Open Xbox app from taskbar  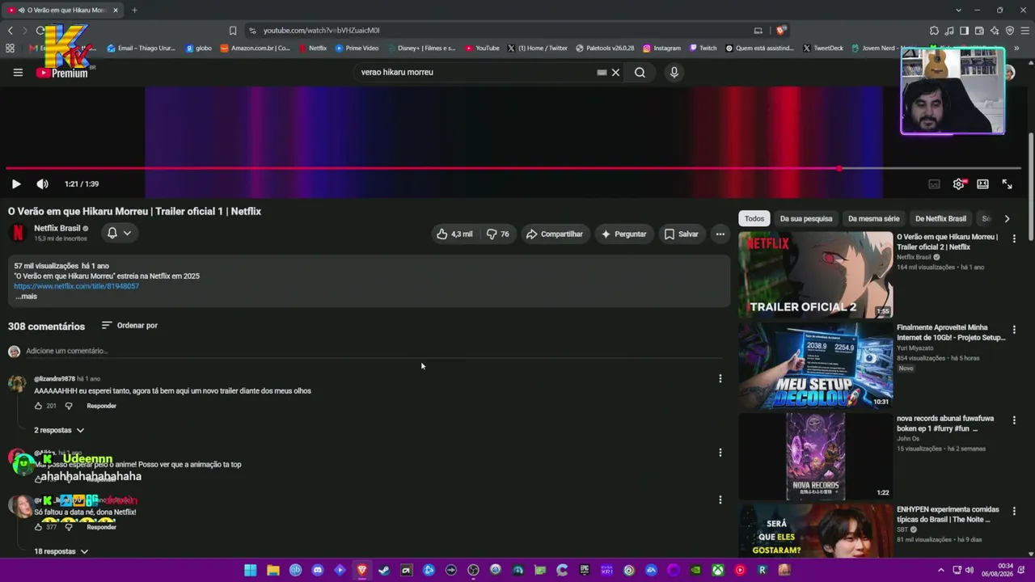pos(717,570)
